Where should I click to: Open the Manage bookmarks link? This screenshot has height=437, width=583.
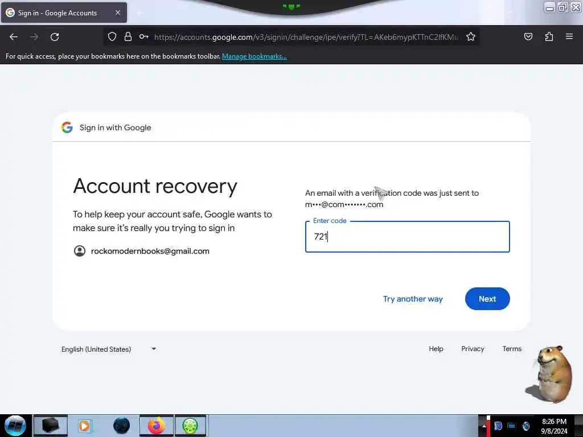[254, 56]
